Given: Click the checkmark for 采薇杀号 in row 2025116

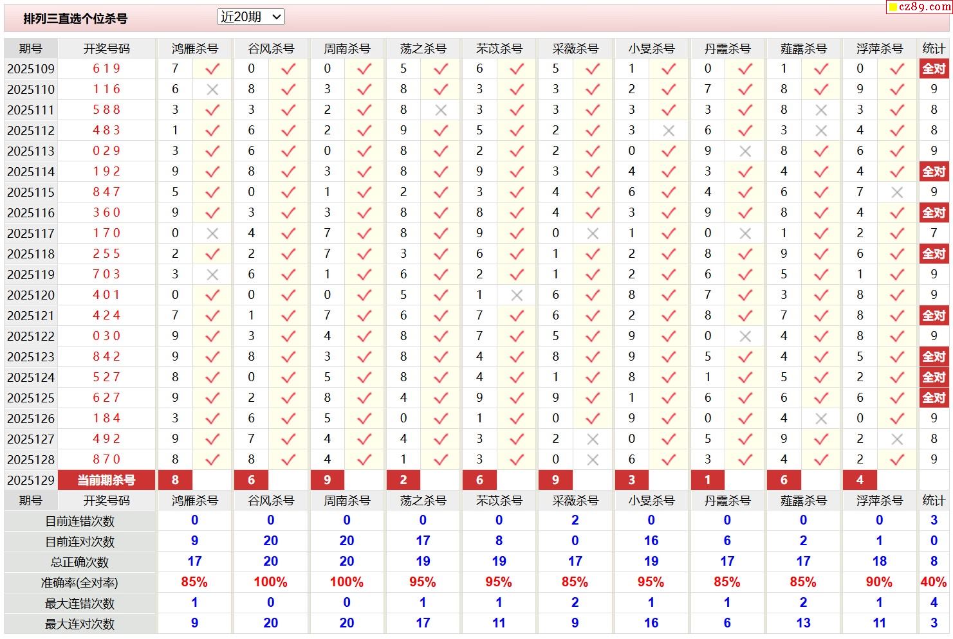Looking at the screenshot, I should point(593,213).
